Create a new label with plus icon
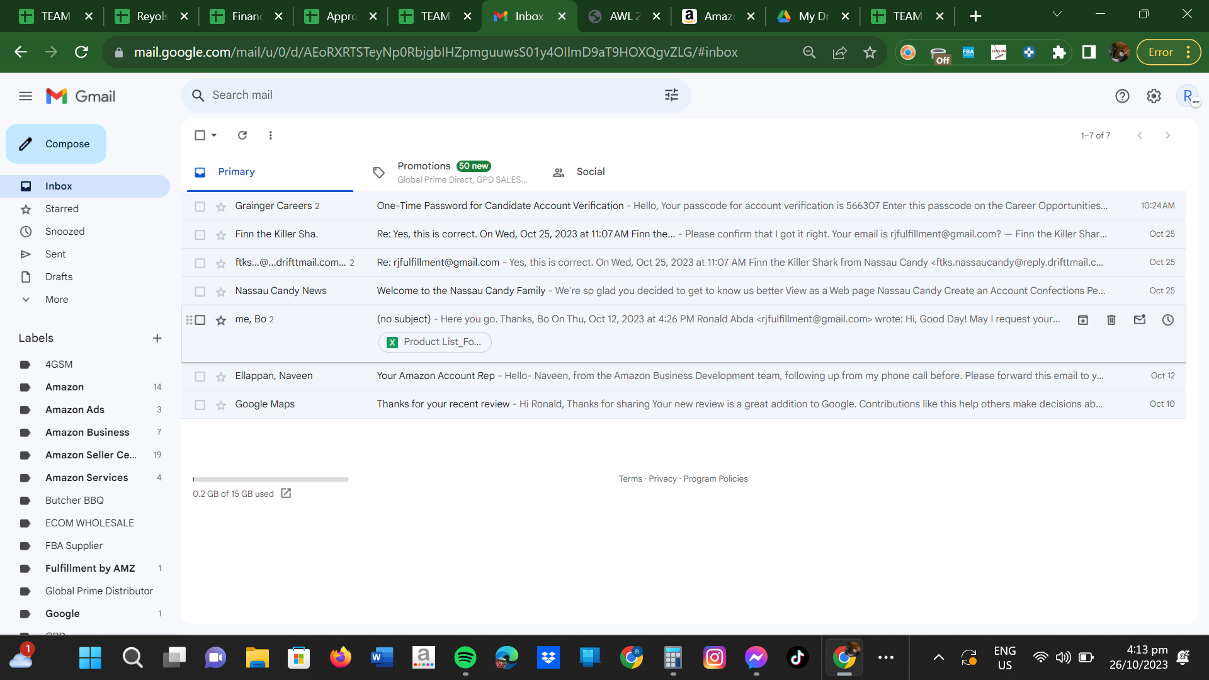Image resolution: width=1209 pixels, height=680 pixels. click(x=157, y=338)
